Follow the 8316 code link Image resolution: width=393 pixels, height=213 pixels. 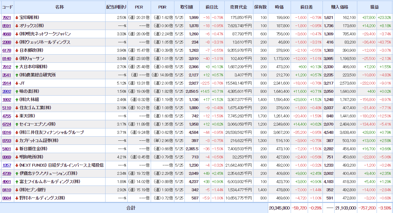(x=7, y=133)
